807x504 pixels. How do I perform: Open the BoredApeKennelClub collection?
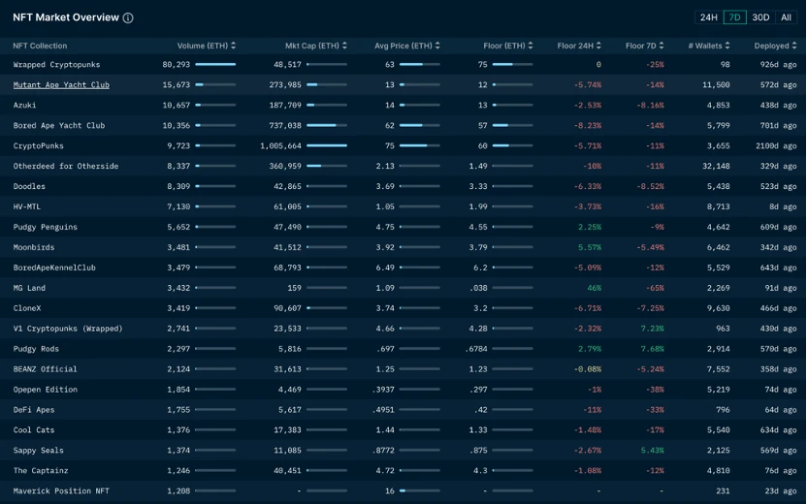pyautogui.click(x=54, y=268)
